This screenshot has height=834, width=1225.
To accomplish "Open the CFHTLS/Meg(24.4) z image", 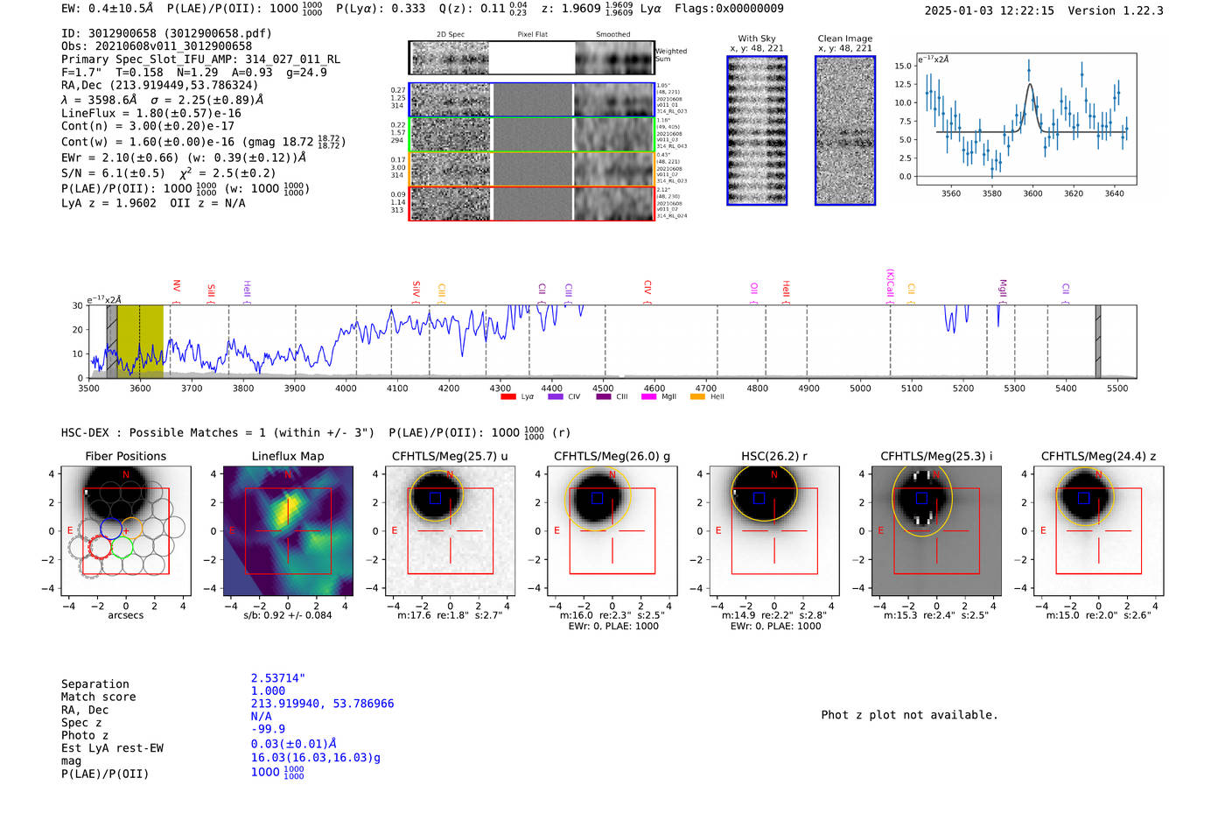I will click(1098, 531).
